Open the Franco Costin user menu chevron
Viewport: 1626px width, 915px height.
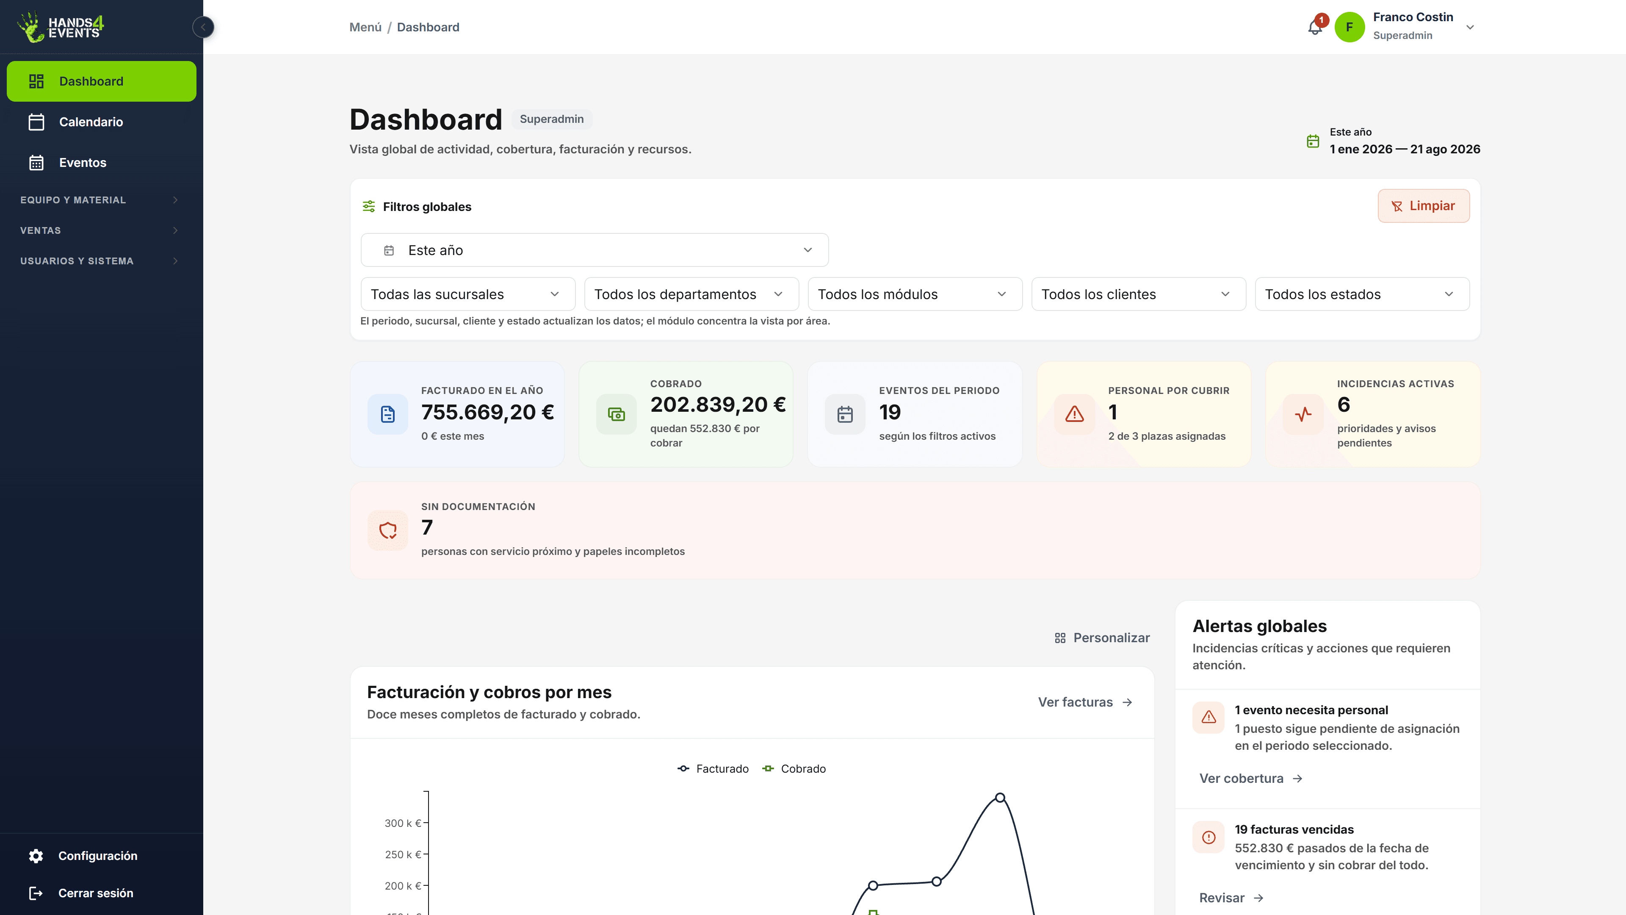1470,27
